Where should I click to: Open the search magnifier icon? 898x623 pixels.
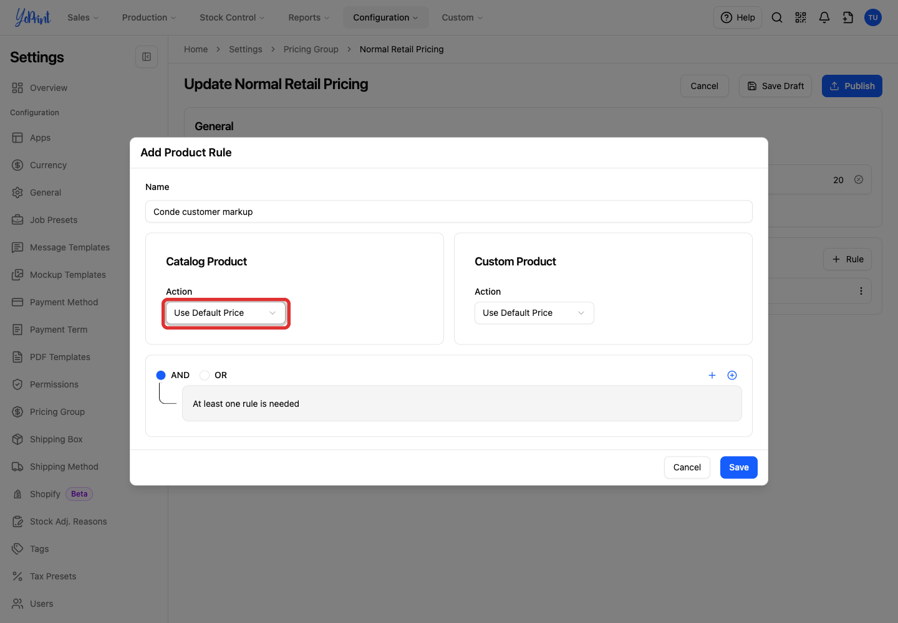click(777, 17)
